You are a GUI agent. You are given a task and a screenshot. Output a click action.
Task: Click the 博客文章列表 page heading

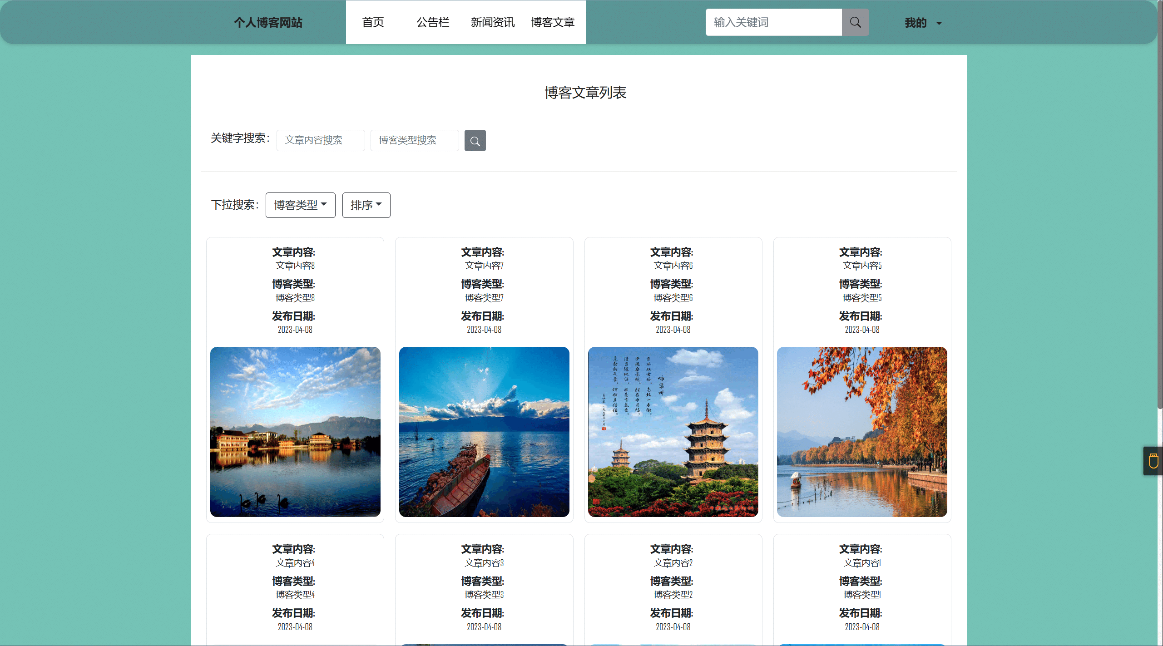(585, 93)
